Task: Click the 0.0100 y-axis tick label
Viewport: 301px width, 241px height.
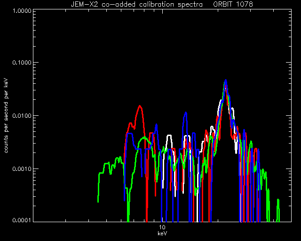Action: [x=22, y=116]
